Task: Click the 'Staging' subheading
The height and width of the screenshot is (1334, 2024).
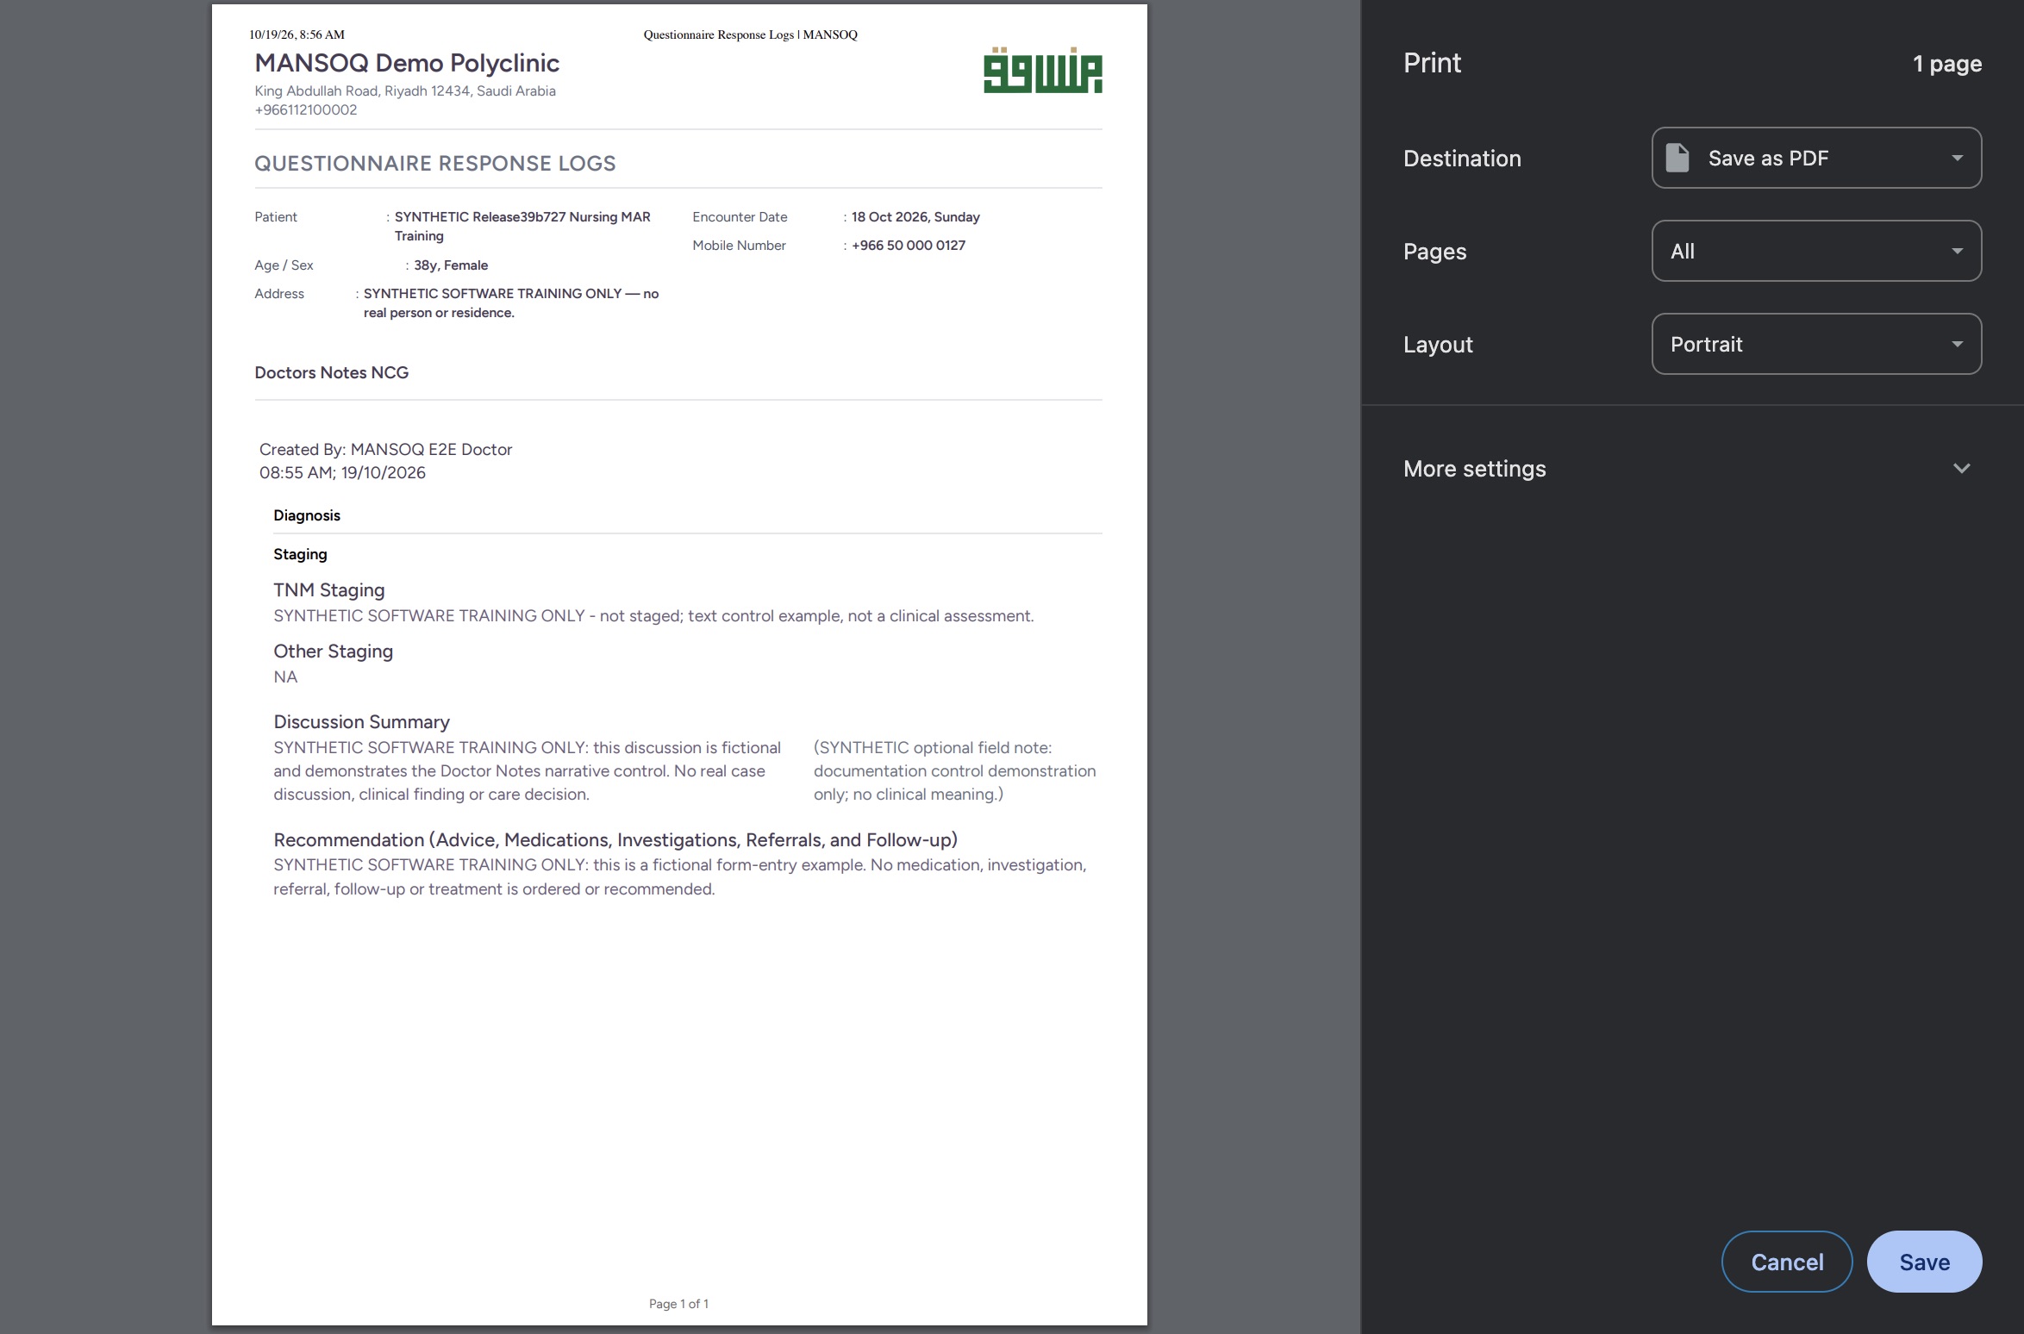Action: 300,554
